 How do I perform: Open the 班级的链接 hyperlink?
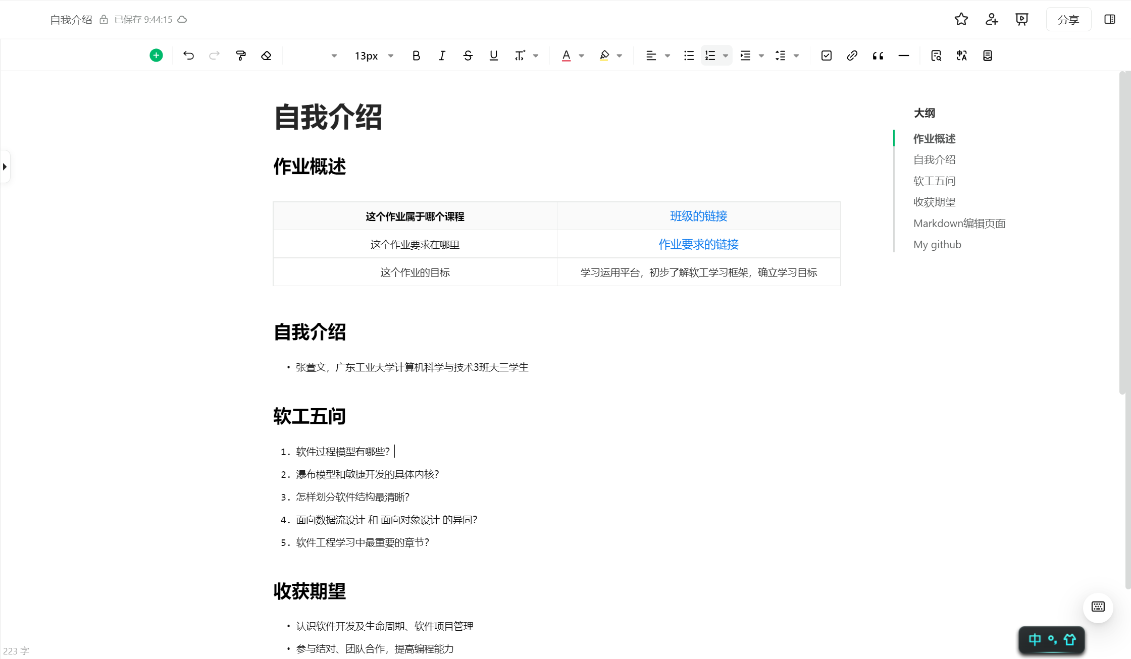pyautogui.click(x=698, y=216)
